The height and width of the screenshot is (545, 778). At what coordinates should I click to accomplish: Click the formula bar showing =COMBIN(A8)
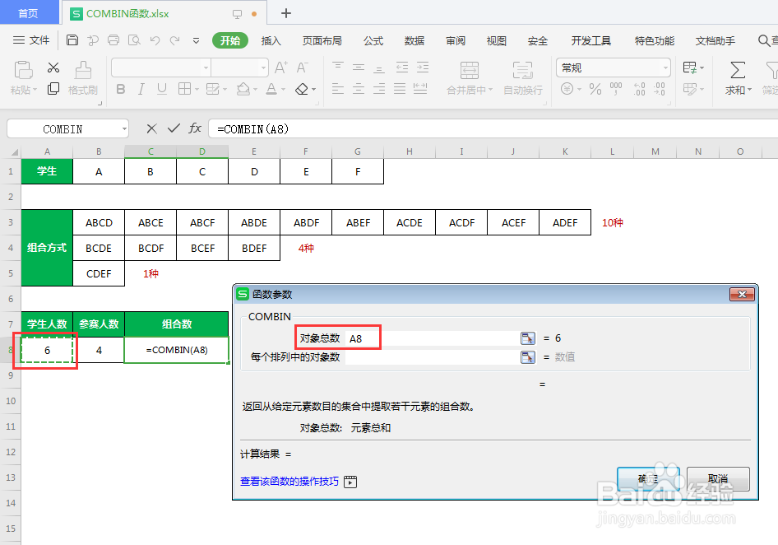click(493, 129)
